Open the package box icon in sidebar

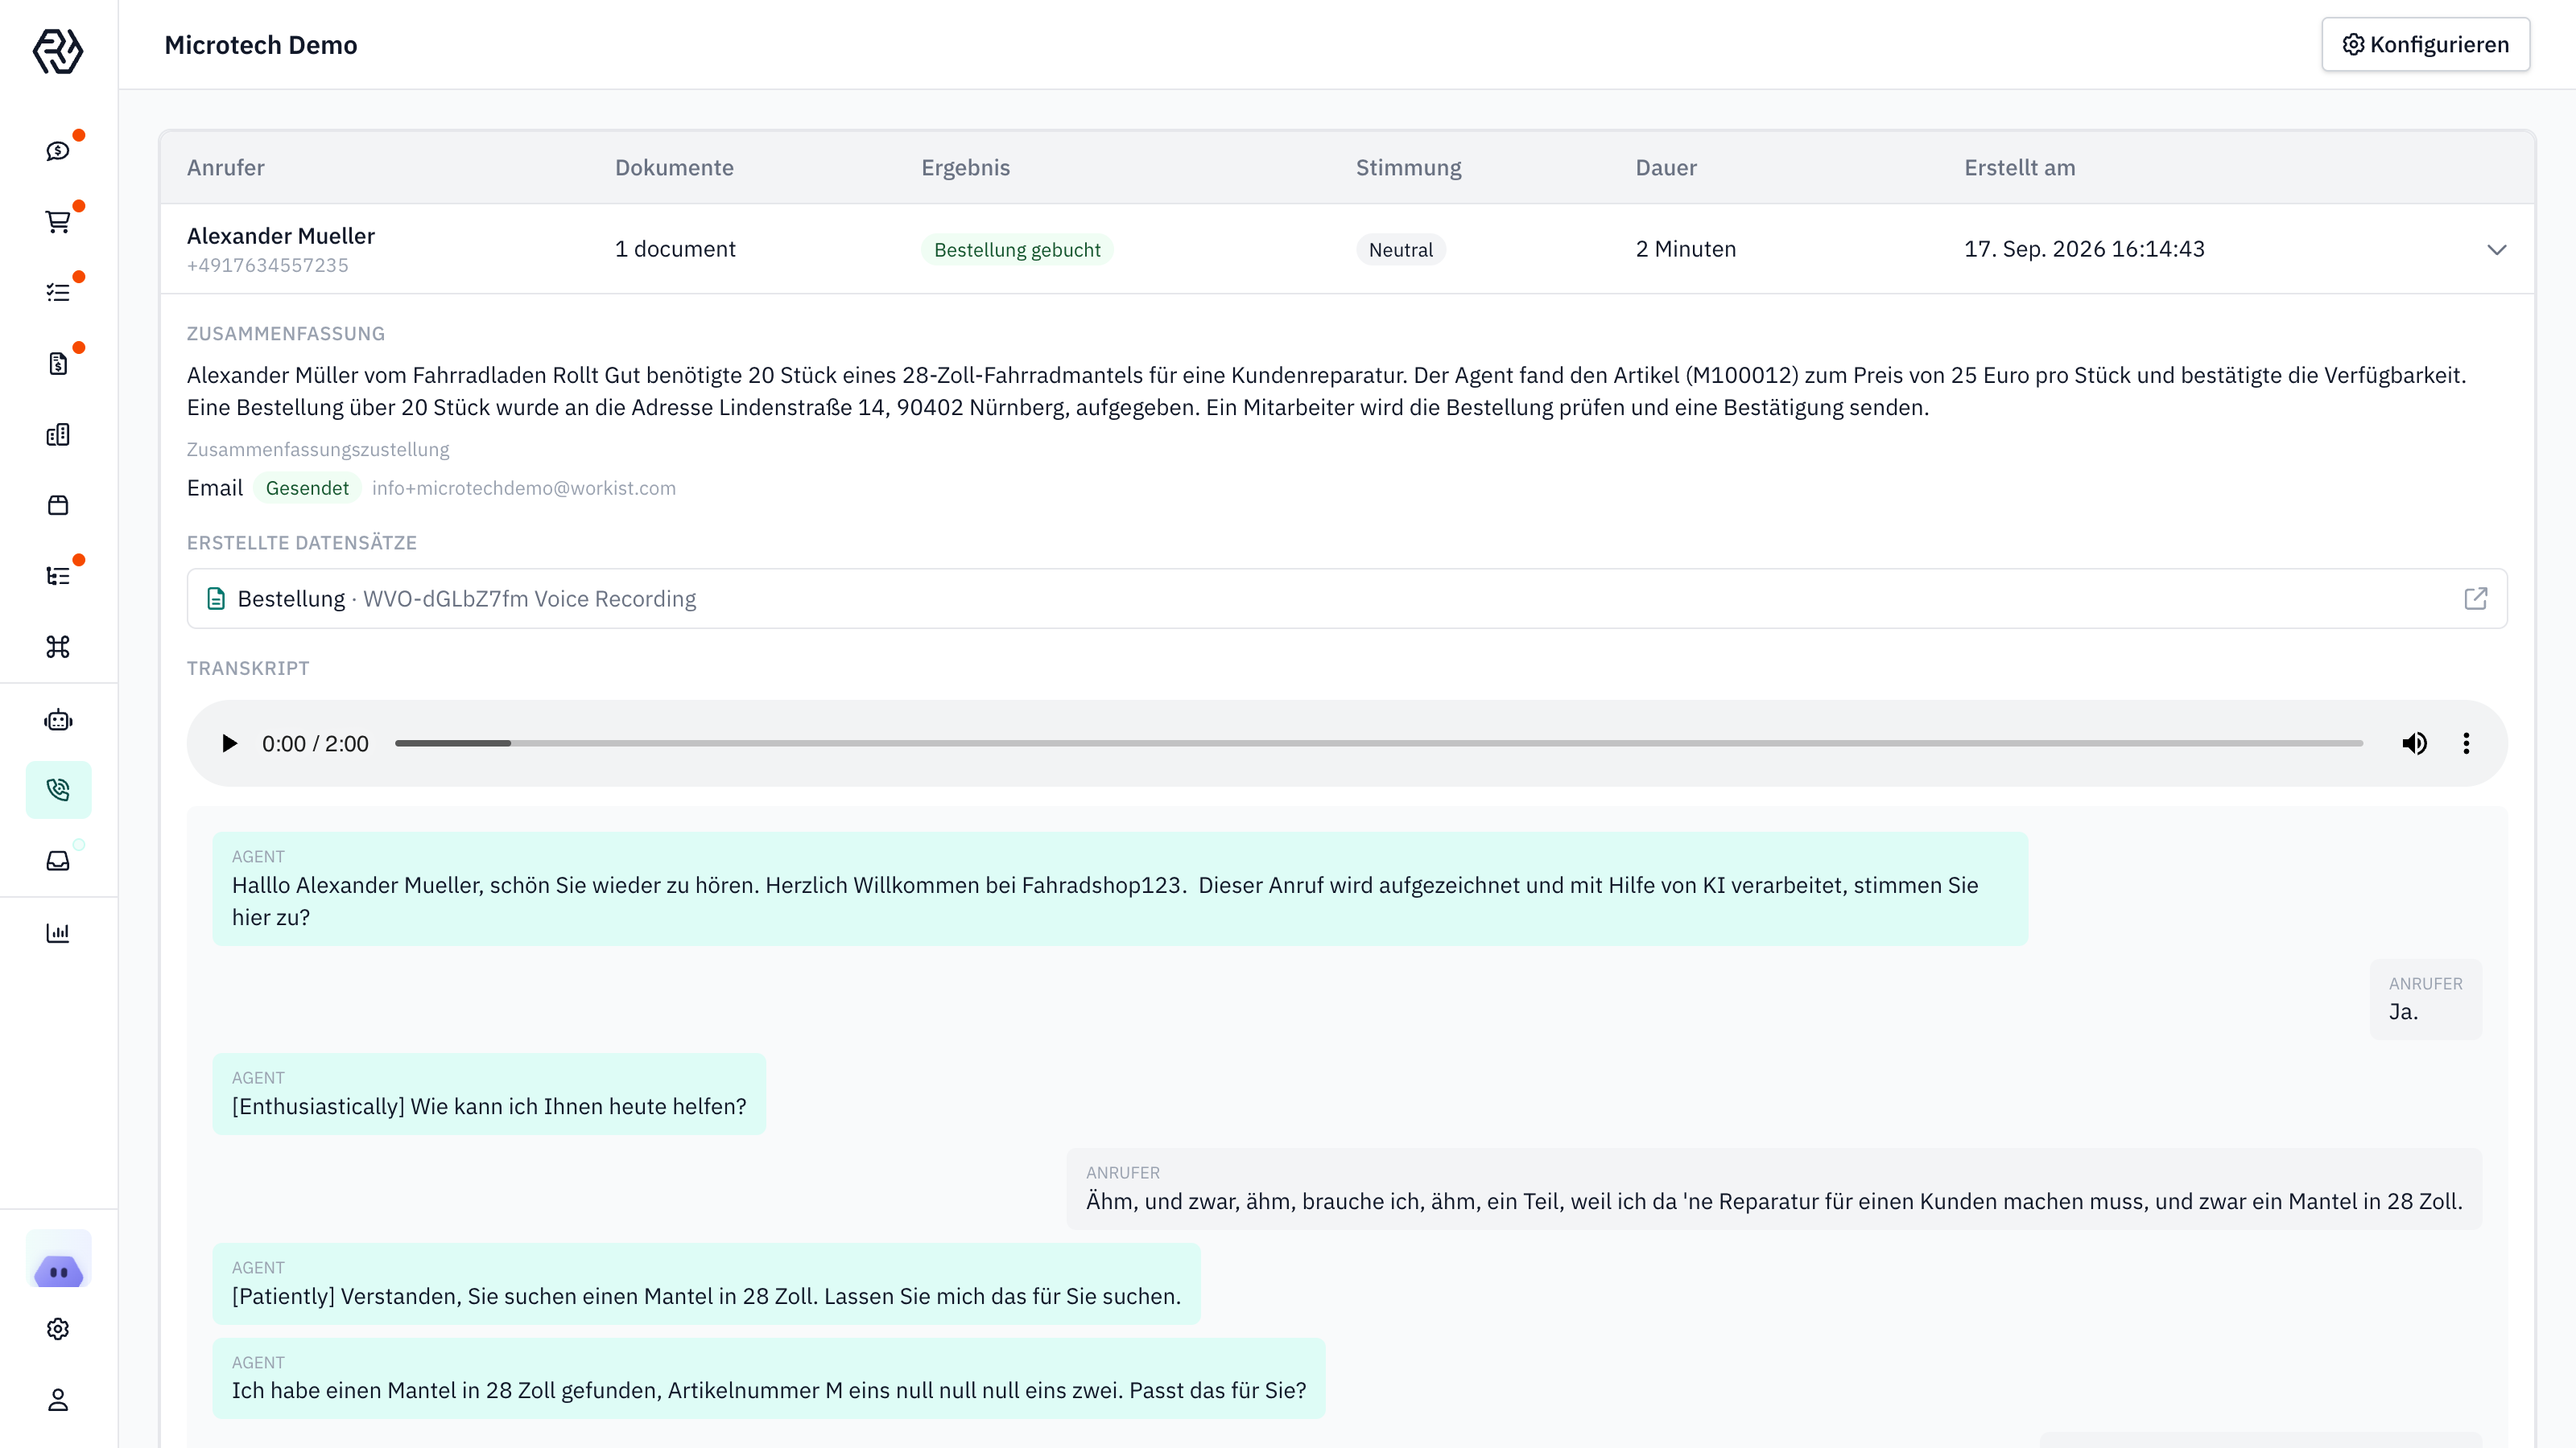(58, 504)
